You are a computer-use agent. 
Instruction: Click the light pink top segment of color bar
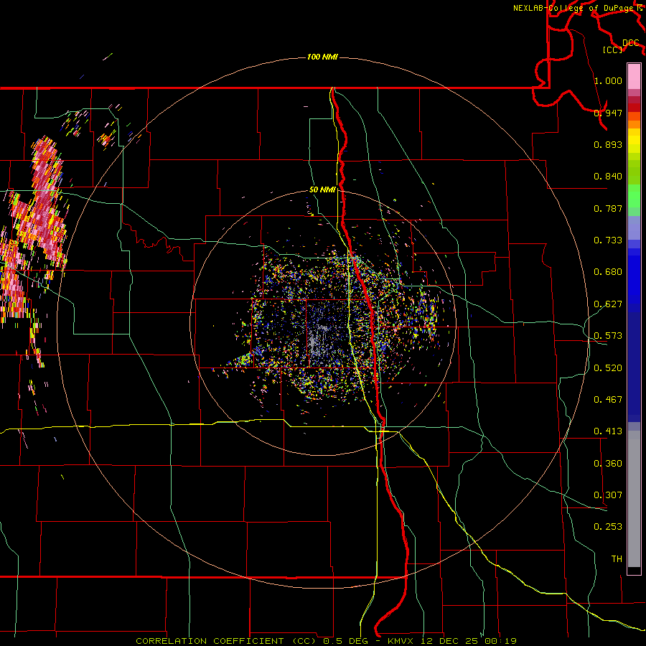tap(634, 77)
